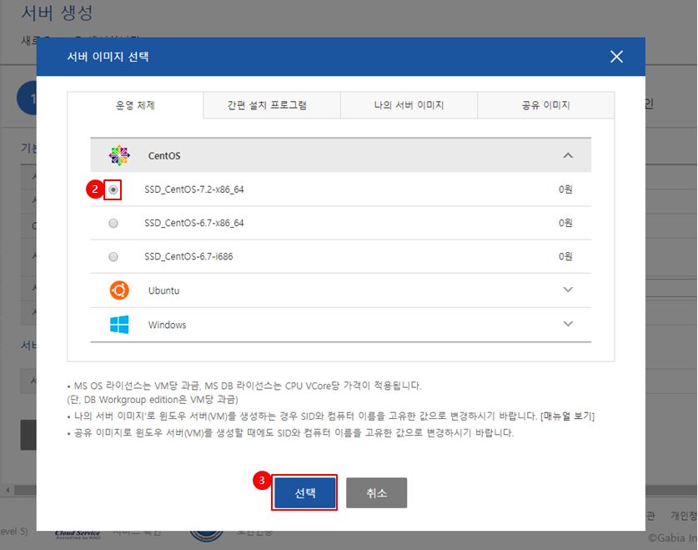
Task: Open the 간편 설치 프로그램 tab
Action: point(272,105)
